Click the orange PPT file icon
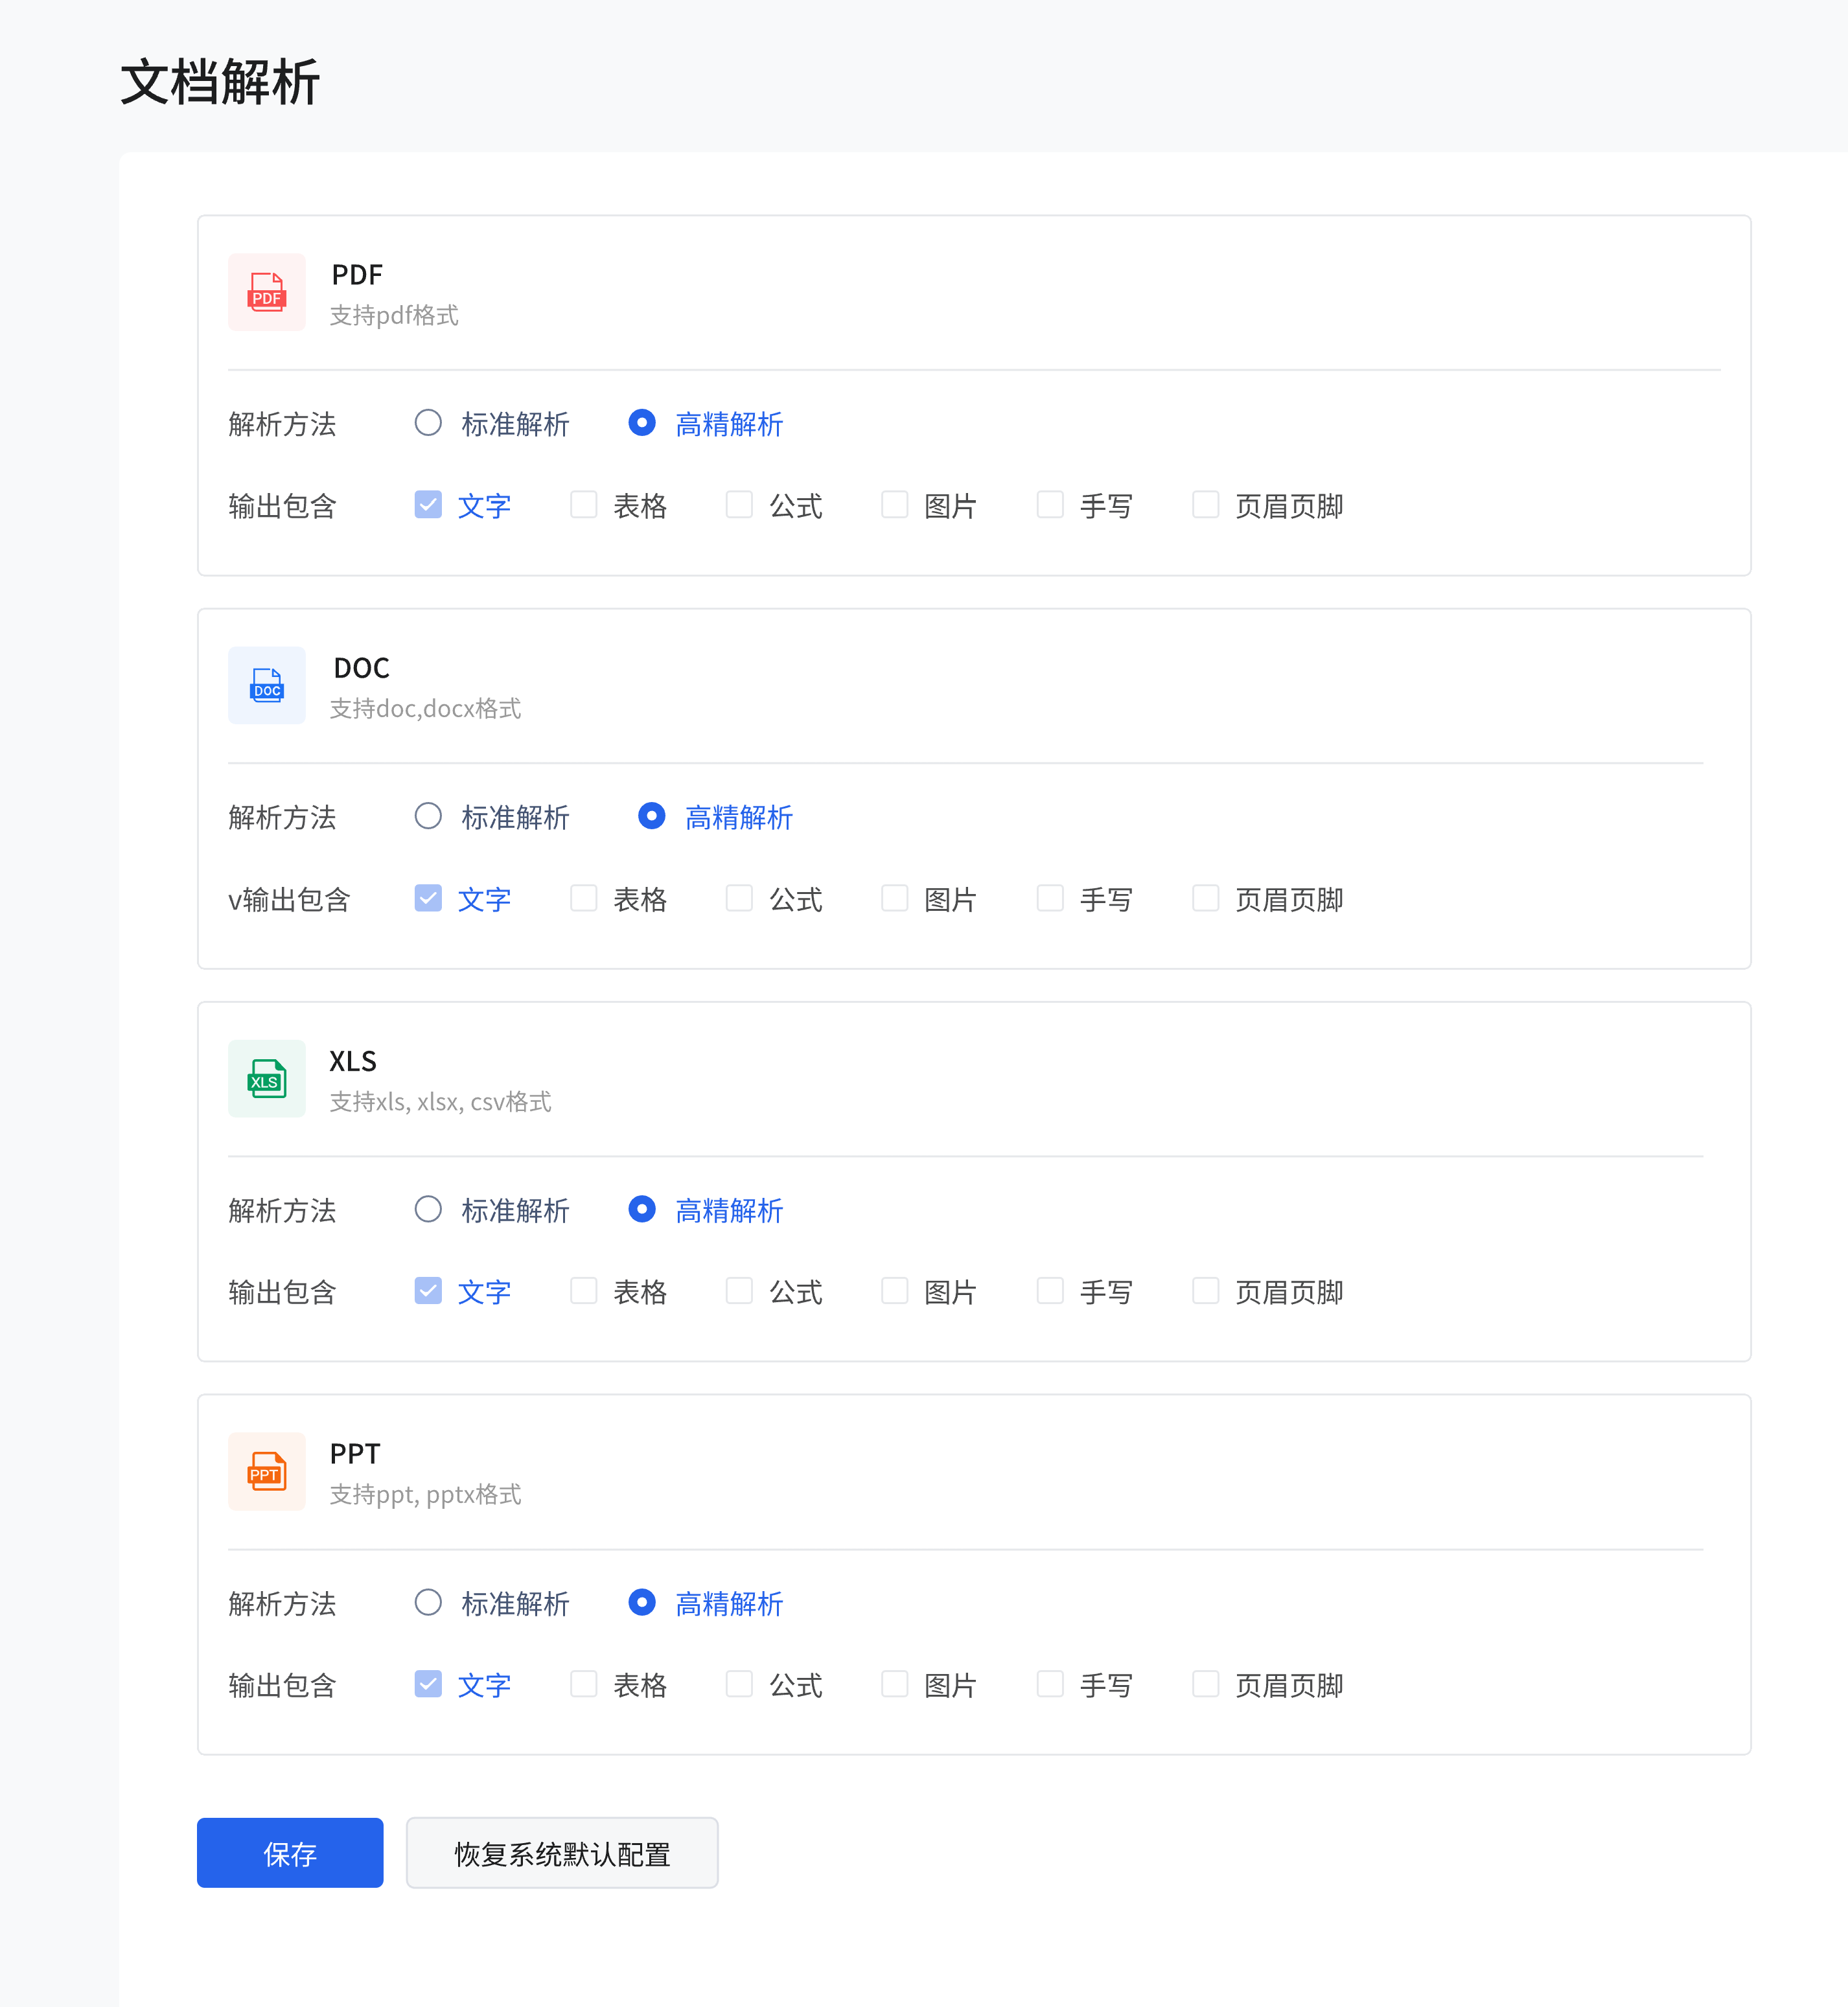 pyautogui.click(x=266, y=1471)
